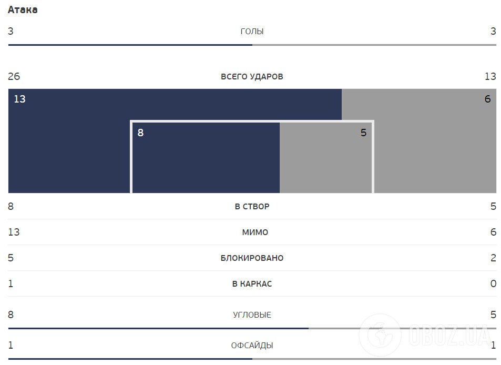Select the УГЛОВЫЕ stat label

point(252,315)
